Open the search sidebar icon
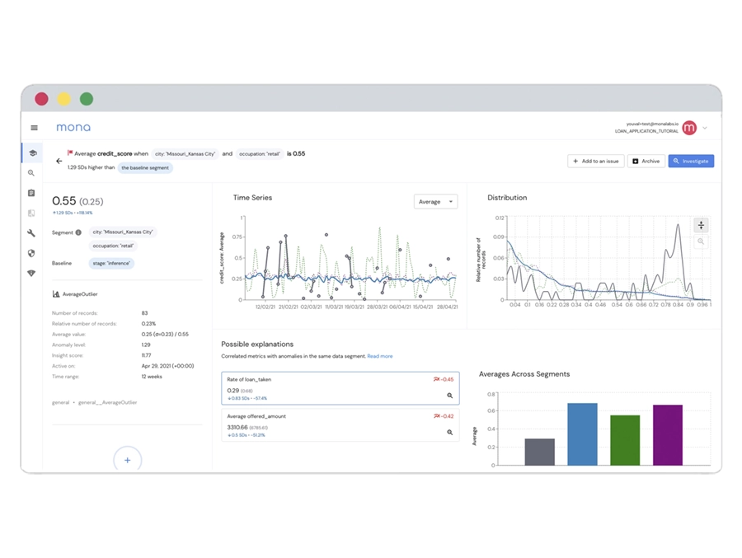 (x=31, y=173)
